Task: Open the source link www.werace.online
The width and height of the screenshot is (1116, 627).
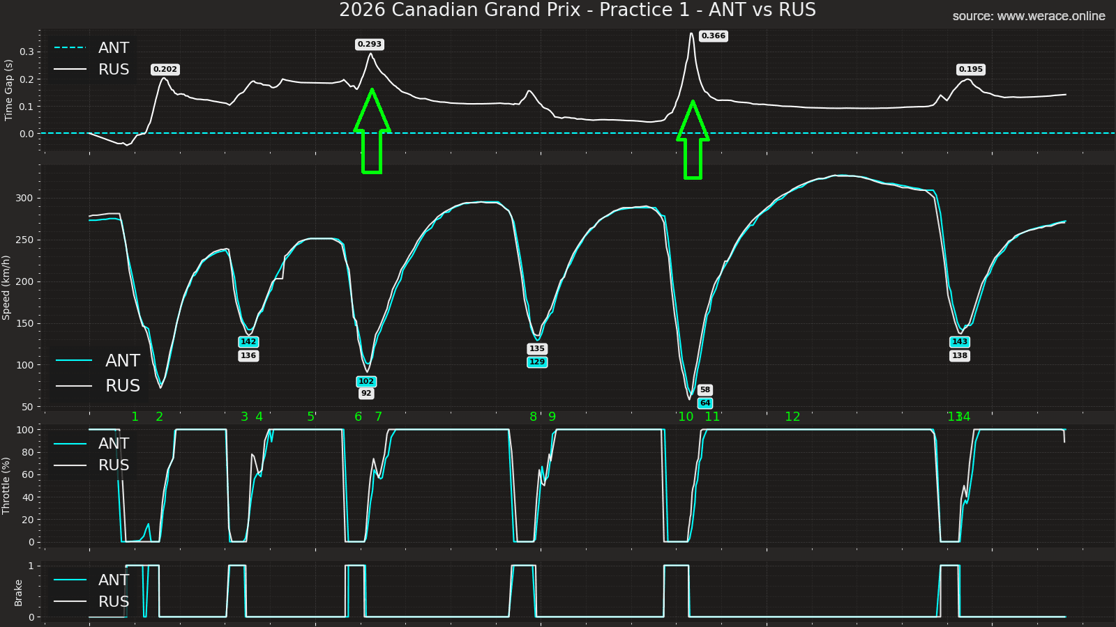Action: (x=1051, y=16)
